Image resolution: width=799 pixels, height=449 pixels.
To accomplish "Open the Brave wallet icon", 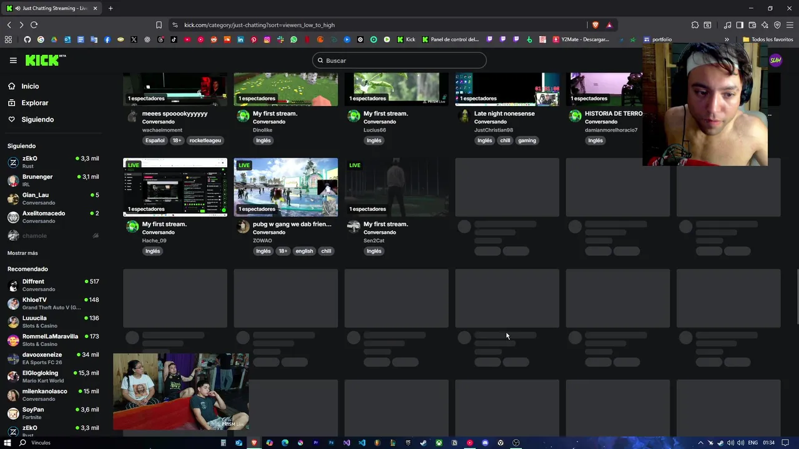I will 752,25.
